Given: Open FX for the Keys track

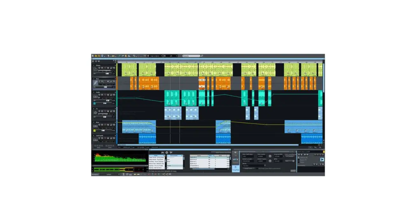Looking at the screenshot, I should click(114, 125).
